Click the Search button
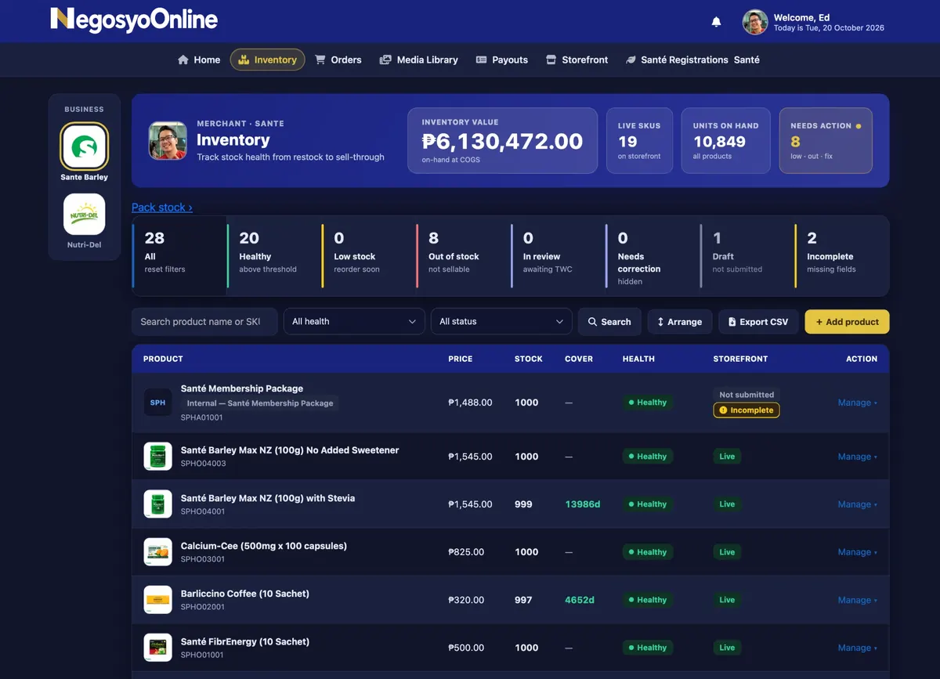The image size is (940, 679). pos(609,321)
